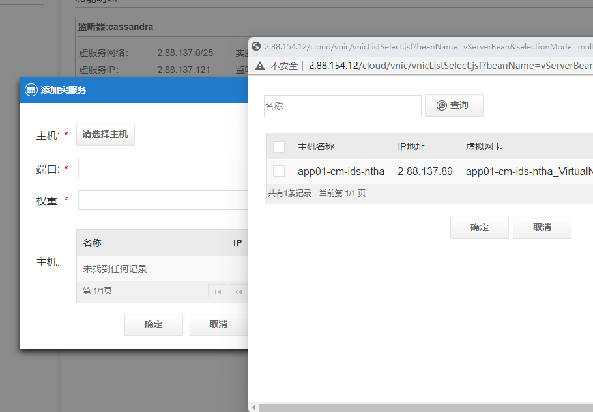Image resolution: width=593 pixels, height=412 pixels.
Task: Go to first page in host table pager
Action: click(218, 291)
